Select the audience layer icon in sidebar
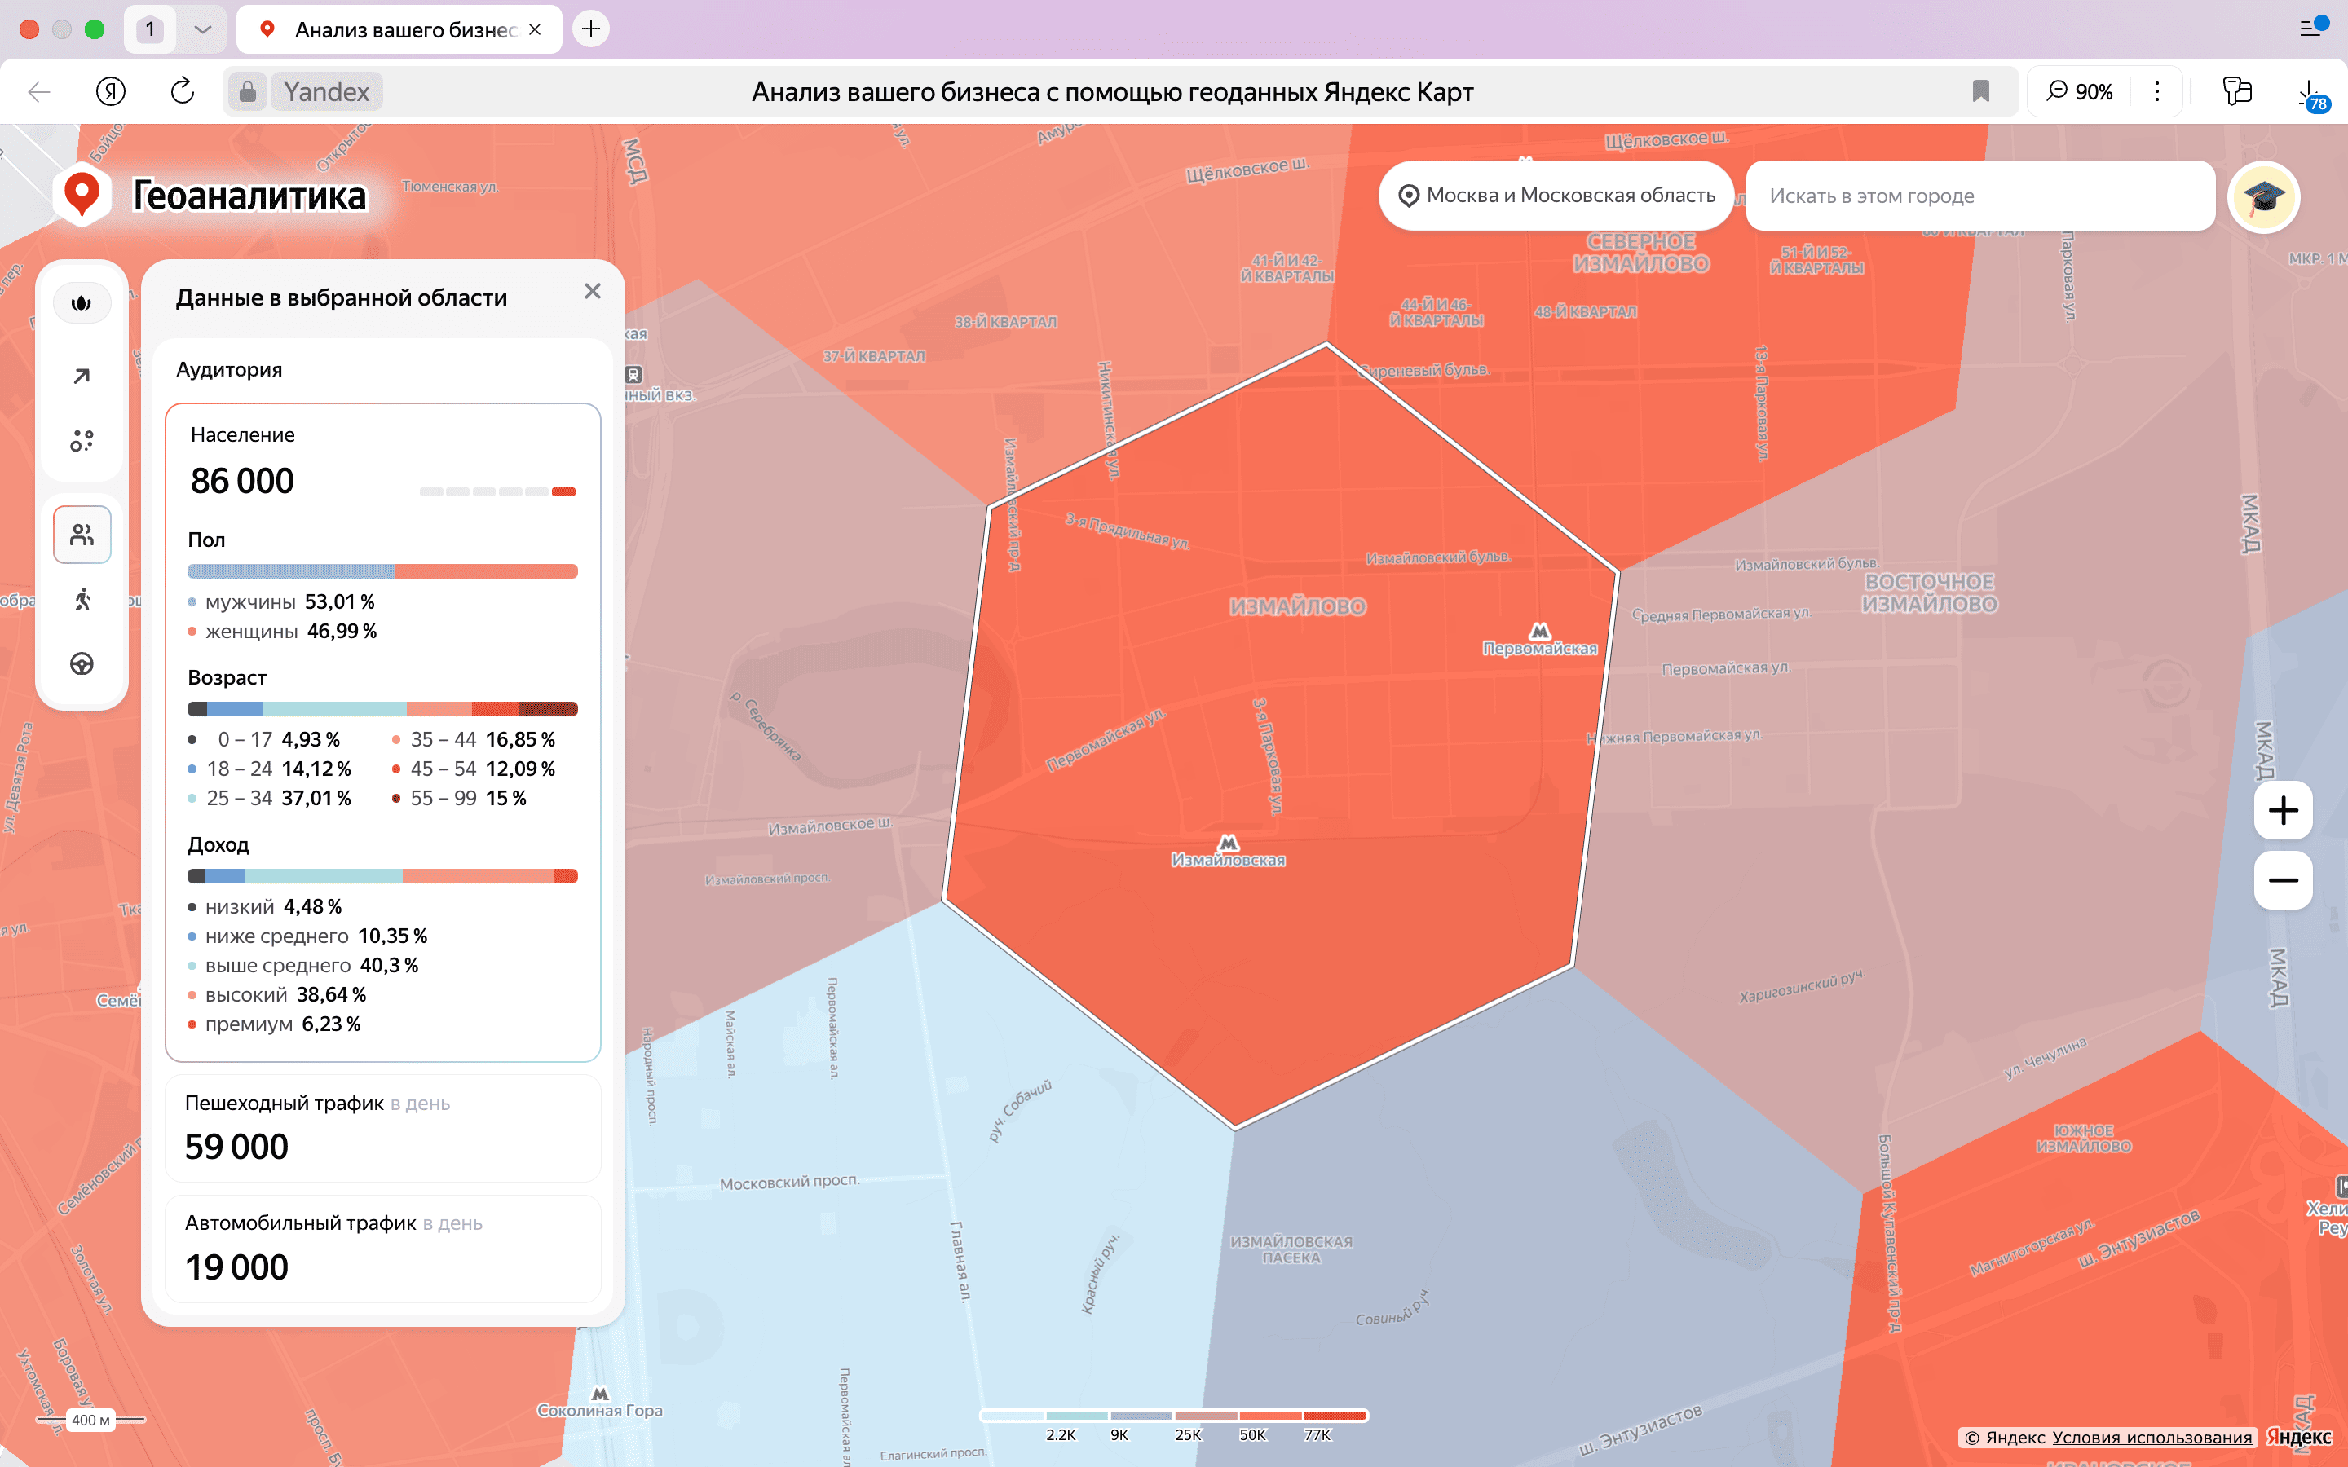The width and height of the screenshot is (2348, 1467). [x=82, y=535]
